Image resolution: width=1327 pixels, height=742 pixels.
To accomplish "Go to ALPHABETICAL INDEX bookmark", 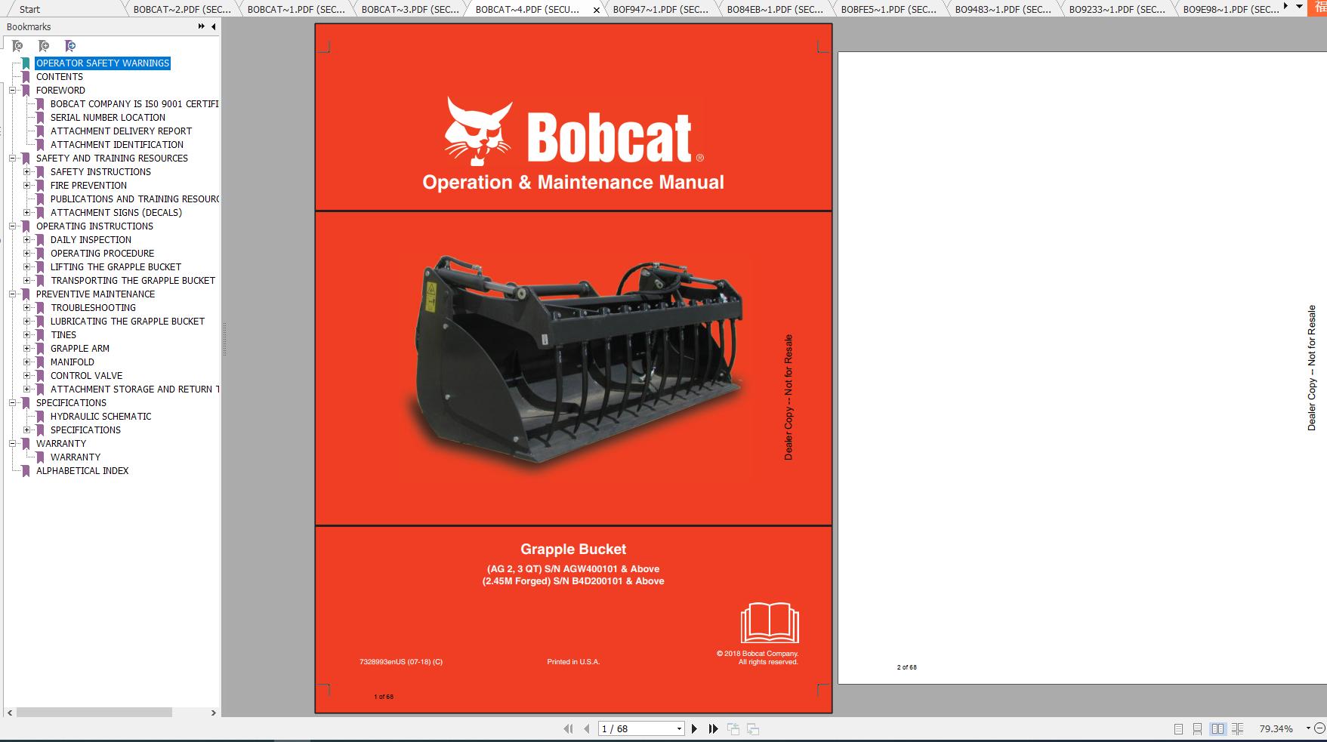I will [x=83, y=470].
